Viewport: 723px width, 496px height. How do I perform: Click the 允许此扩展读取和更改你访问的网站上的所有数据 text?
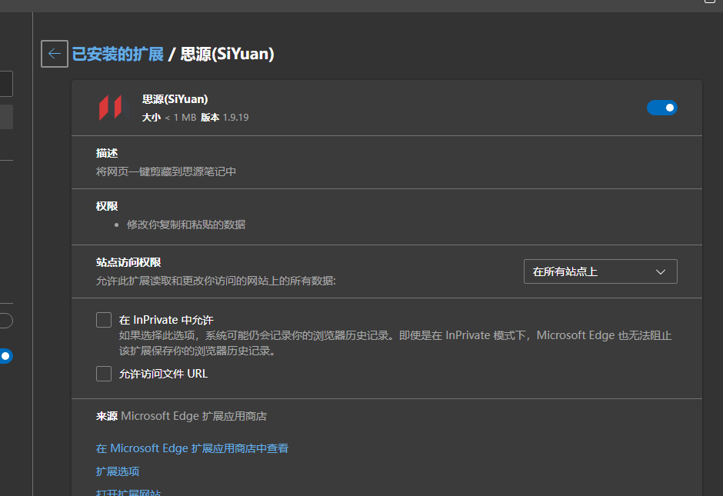tap(216, 281)
